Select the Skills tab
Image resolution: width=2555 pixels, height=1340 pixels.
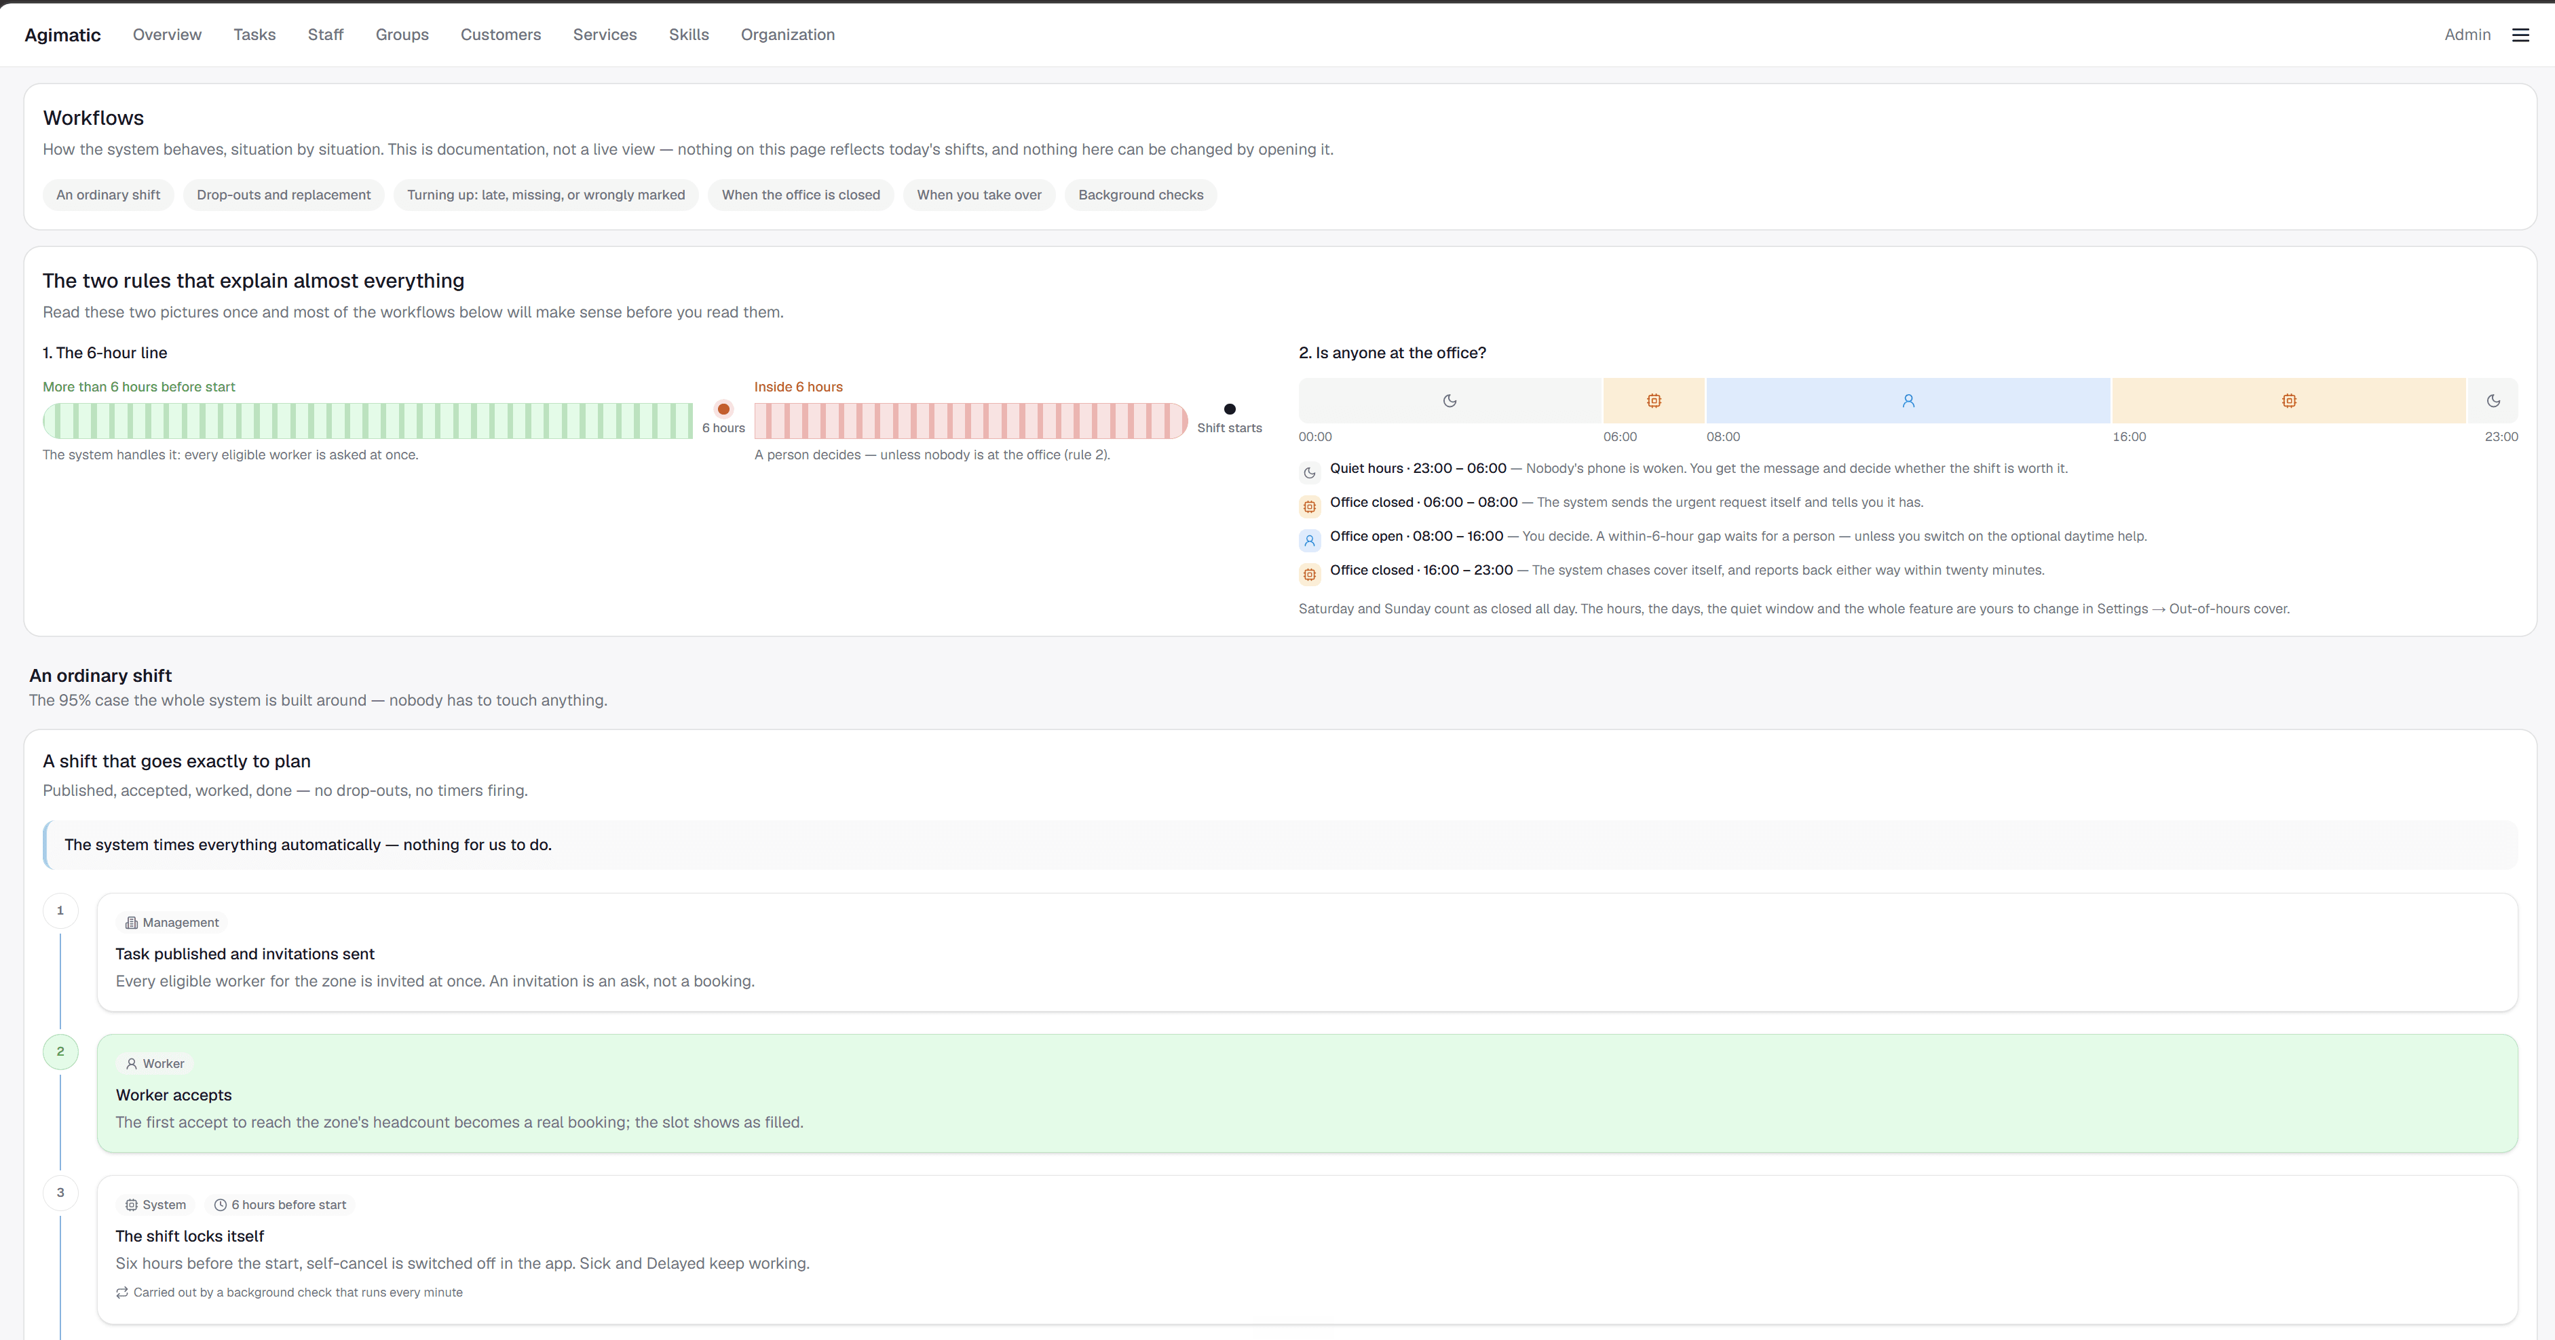pyautogui.click(x=688, y=35)
